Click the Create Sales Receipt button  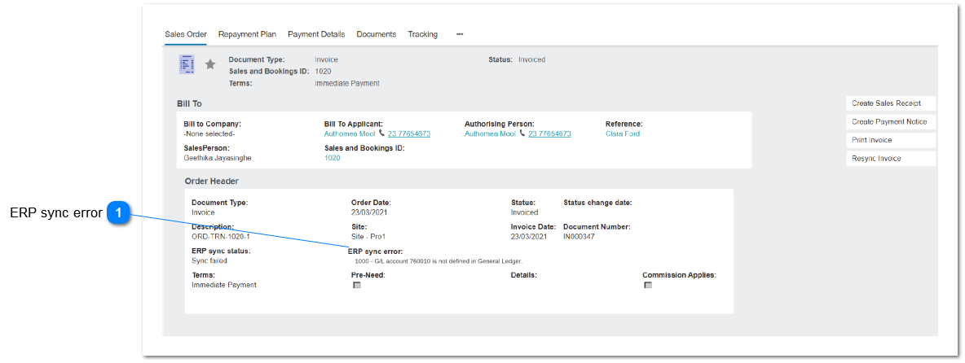pyautogui.click(x=891, y=103)
